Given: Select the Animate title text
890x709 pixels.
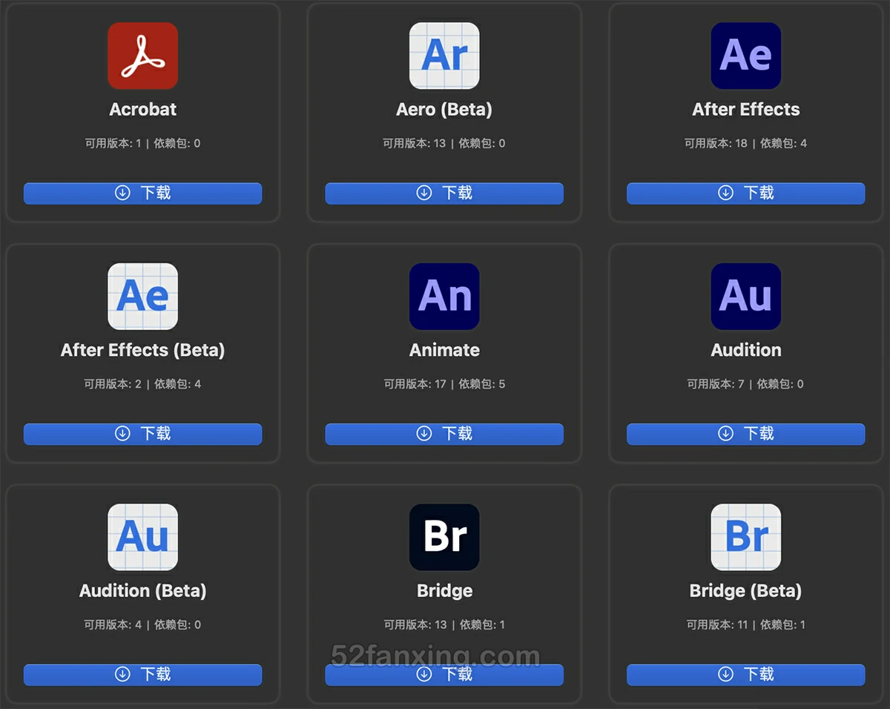Looking at the screenshot, I should pos(445,350).
